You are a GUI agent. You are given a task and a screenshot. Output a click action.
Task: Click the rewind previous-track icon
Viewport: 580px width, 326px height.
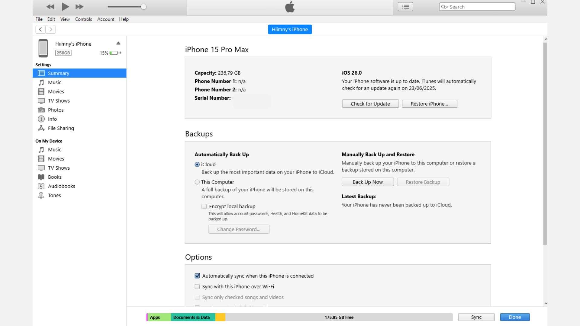click(50, 7)
